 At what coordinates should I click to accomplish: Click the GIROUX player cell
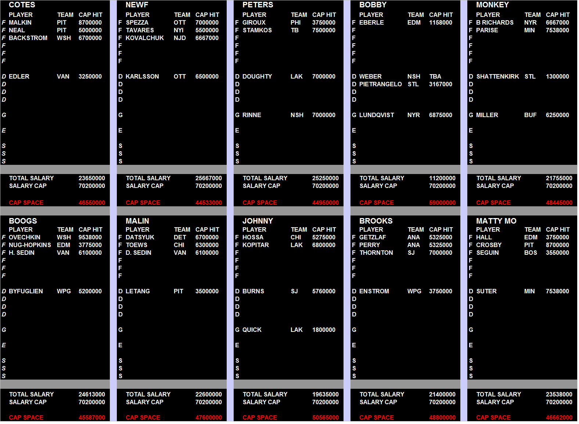point(254,22)
